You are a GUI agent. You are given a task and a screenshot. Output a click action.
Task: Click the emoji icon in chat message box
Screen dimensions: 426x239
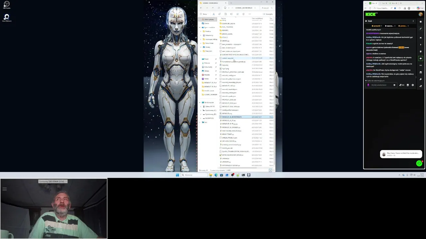(394, 85)
